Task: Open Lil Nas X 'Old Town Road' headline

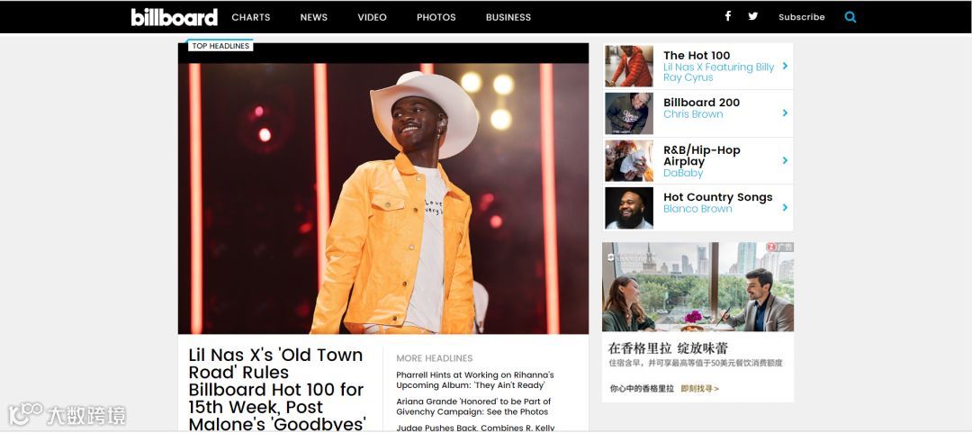Action: point(276,389)
